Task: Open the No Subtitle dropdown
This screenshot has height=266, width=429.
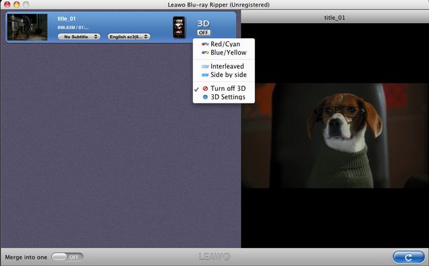Action: pos(79,37)
